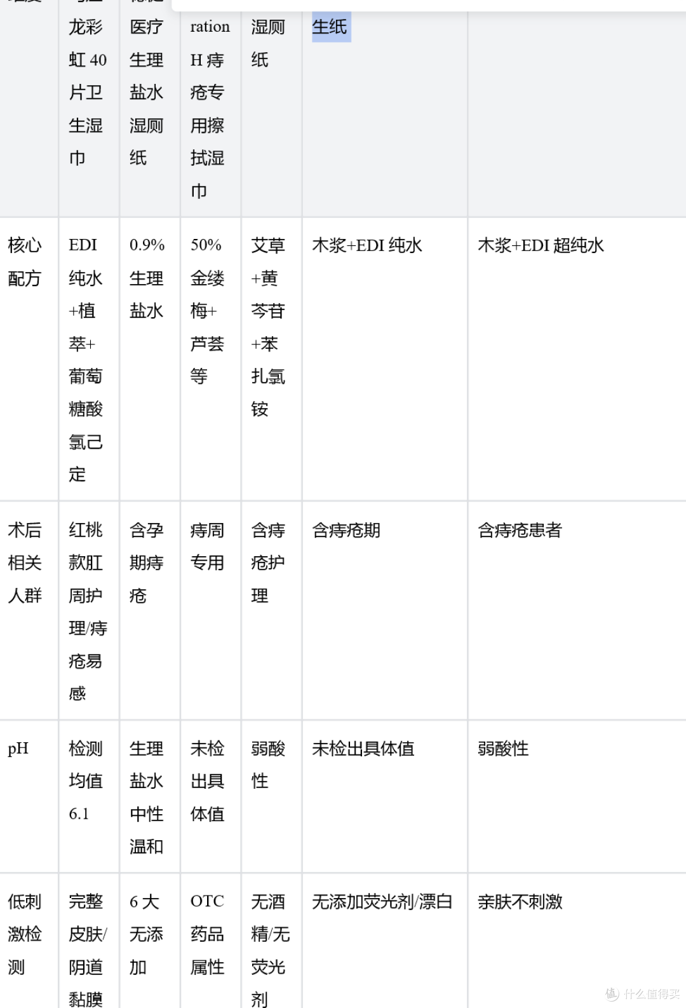Image resolution: width=686 pixels, height=1008 pixels.
Task: Select the 'OTC 药品属性' cell
Action: (211, 941)
